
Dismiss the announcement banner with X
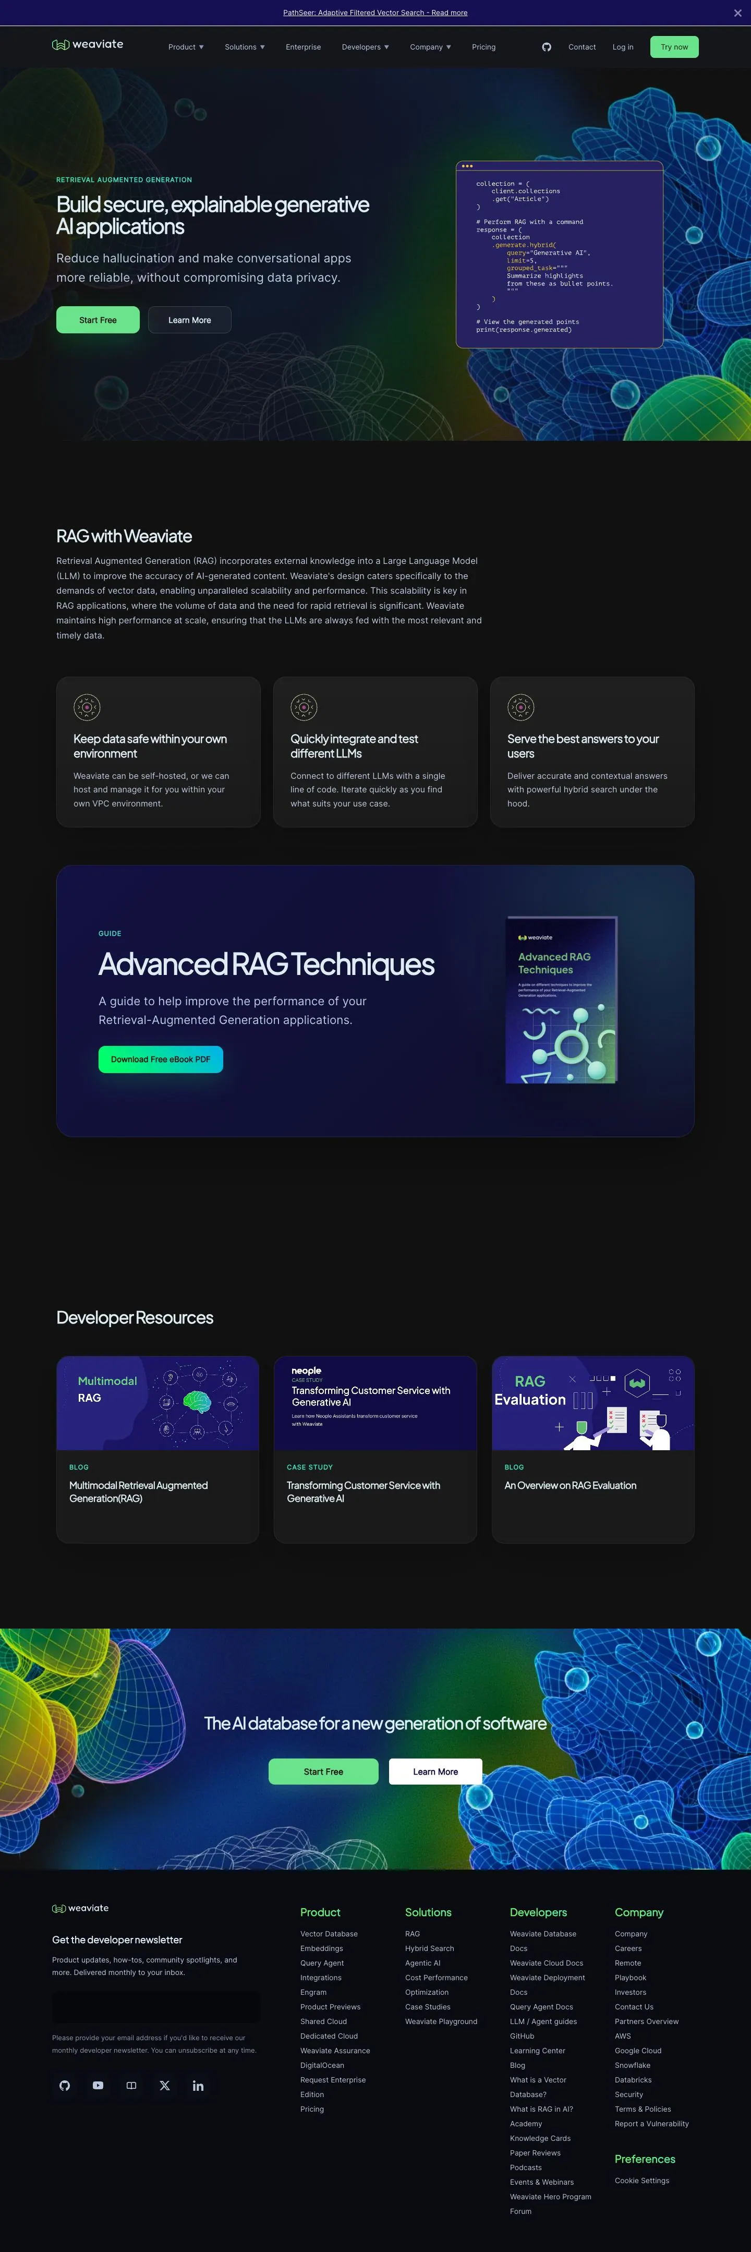pyautogui.click(x=737, y=13)
